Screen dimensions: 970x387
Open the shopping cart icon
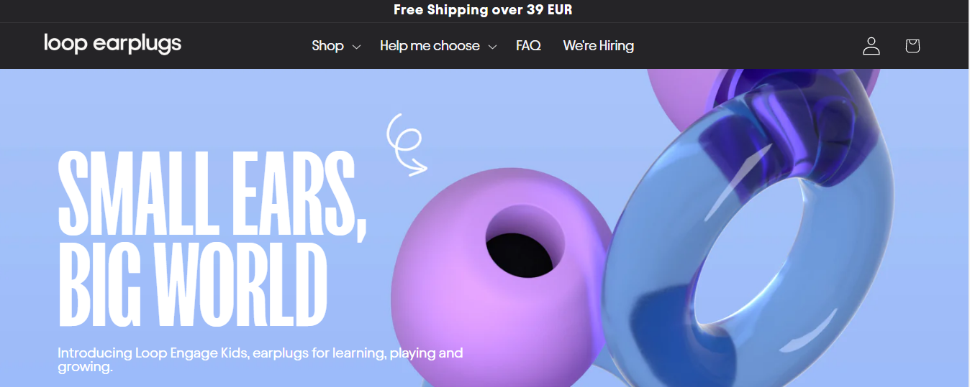pos(912,46)
